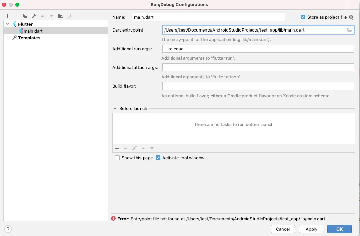Click the Additional run args field
The height and width of the screenshot is (236, 360).
coord(258,49)
